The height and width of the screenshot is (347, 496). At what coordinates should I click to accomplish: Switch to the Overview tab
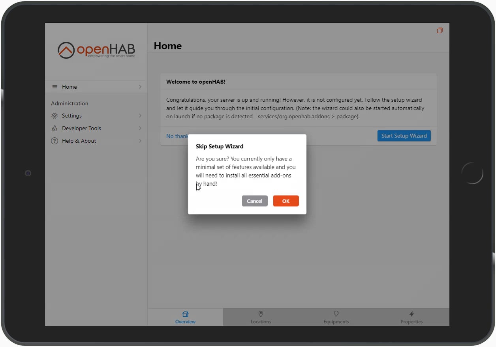click(x=185, y=317)
